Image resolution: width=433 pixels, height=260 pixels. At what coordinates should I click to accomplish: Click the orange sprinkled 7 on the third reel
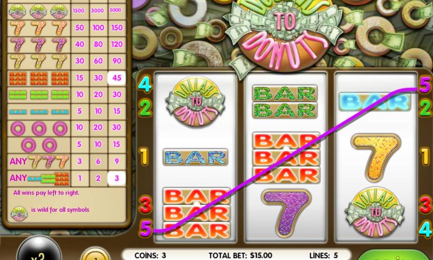[x=375, y=157]
